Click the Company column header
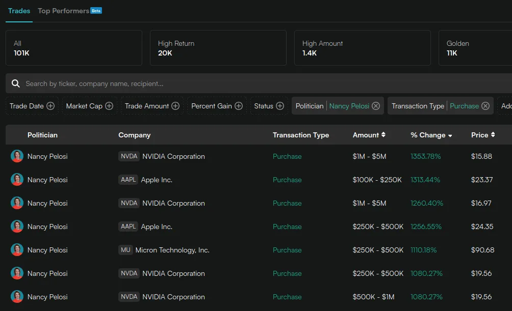The width and height of the screenshot is (512, 311). coord(135,135)
